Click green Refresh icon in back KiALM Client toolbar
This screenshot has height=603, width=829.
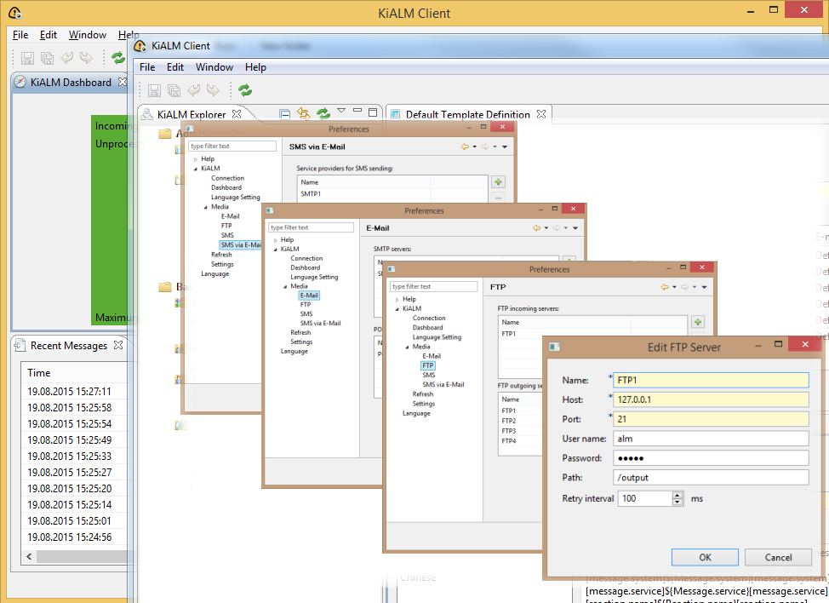(118, 58)
